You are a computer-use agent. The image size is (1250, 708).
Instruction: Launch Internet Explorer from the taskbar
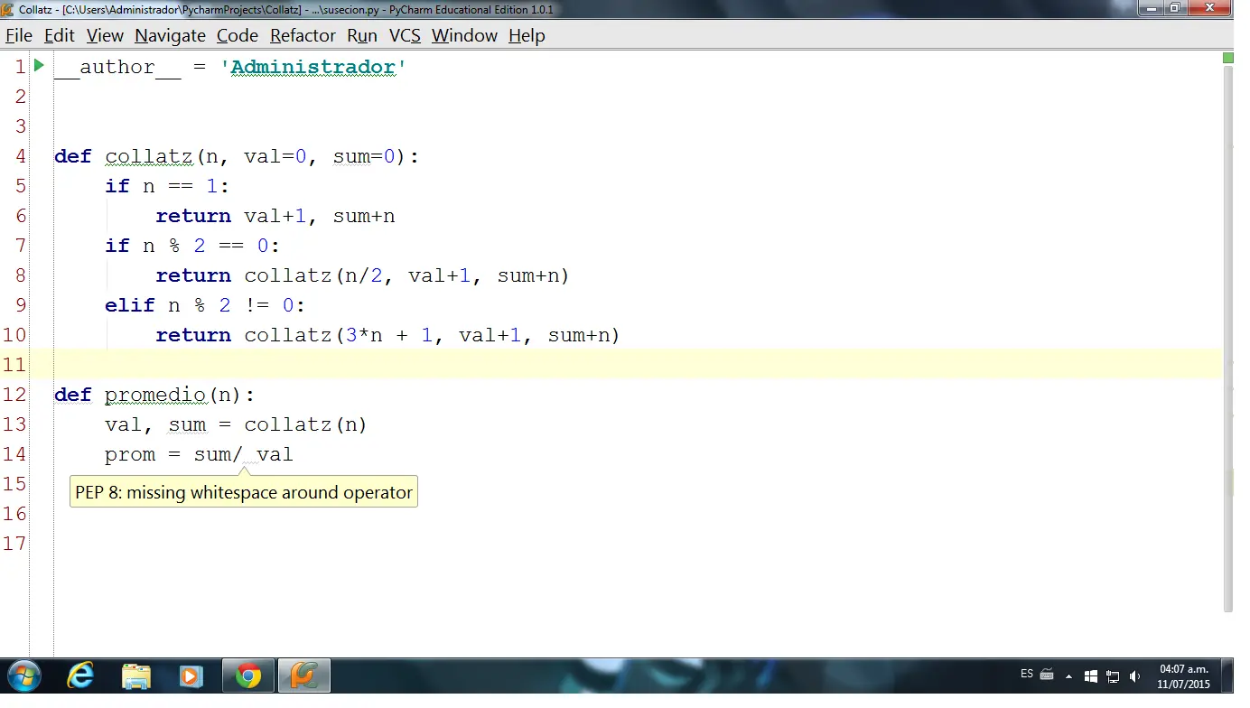[80, 675]
